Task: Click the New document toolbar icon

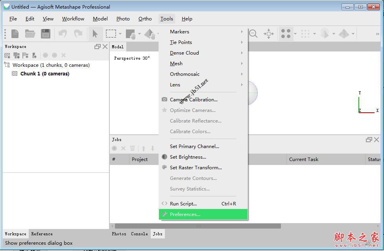Action: point(15,34)
